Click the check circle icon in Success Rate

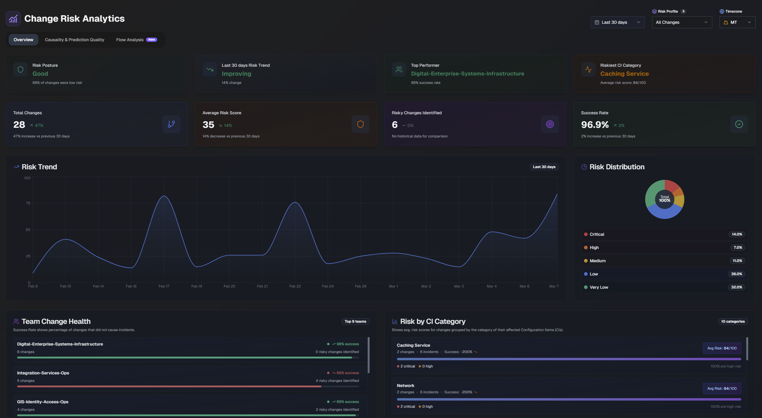point(739,124)
